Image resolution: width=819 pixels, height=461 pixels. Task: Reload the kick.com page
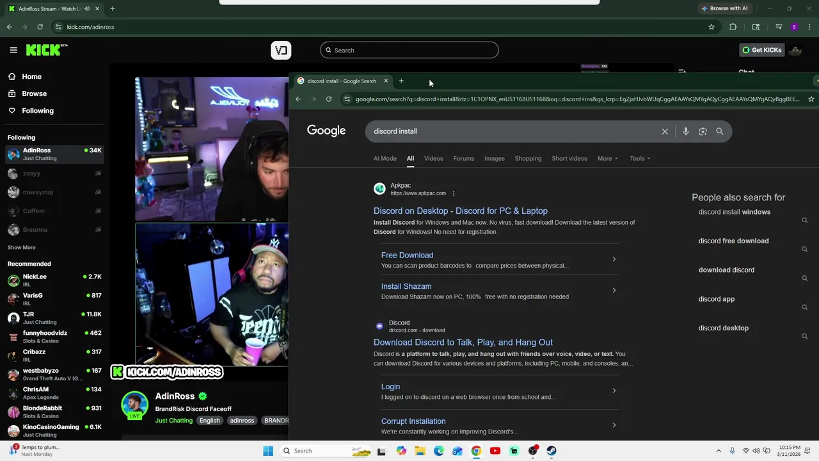[40, 27]
